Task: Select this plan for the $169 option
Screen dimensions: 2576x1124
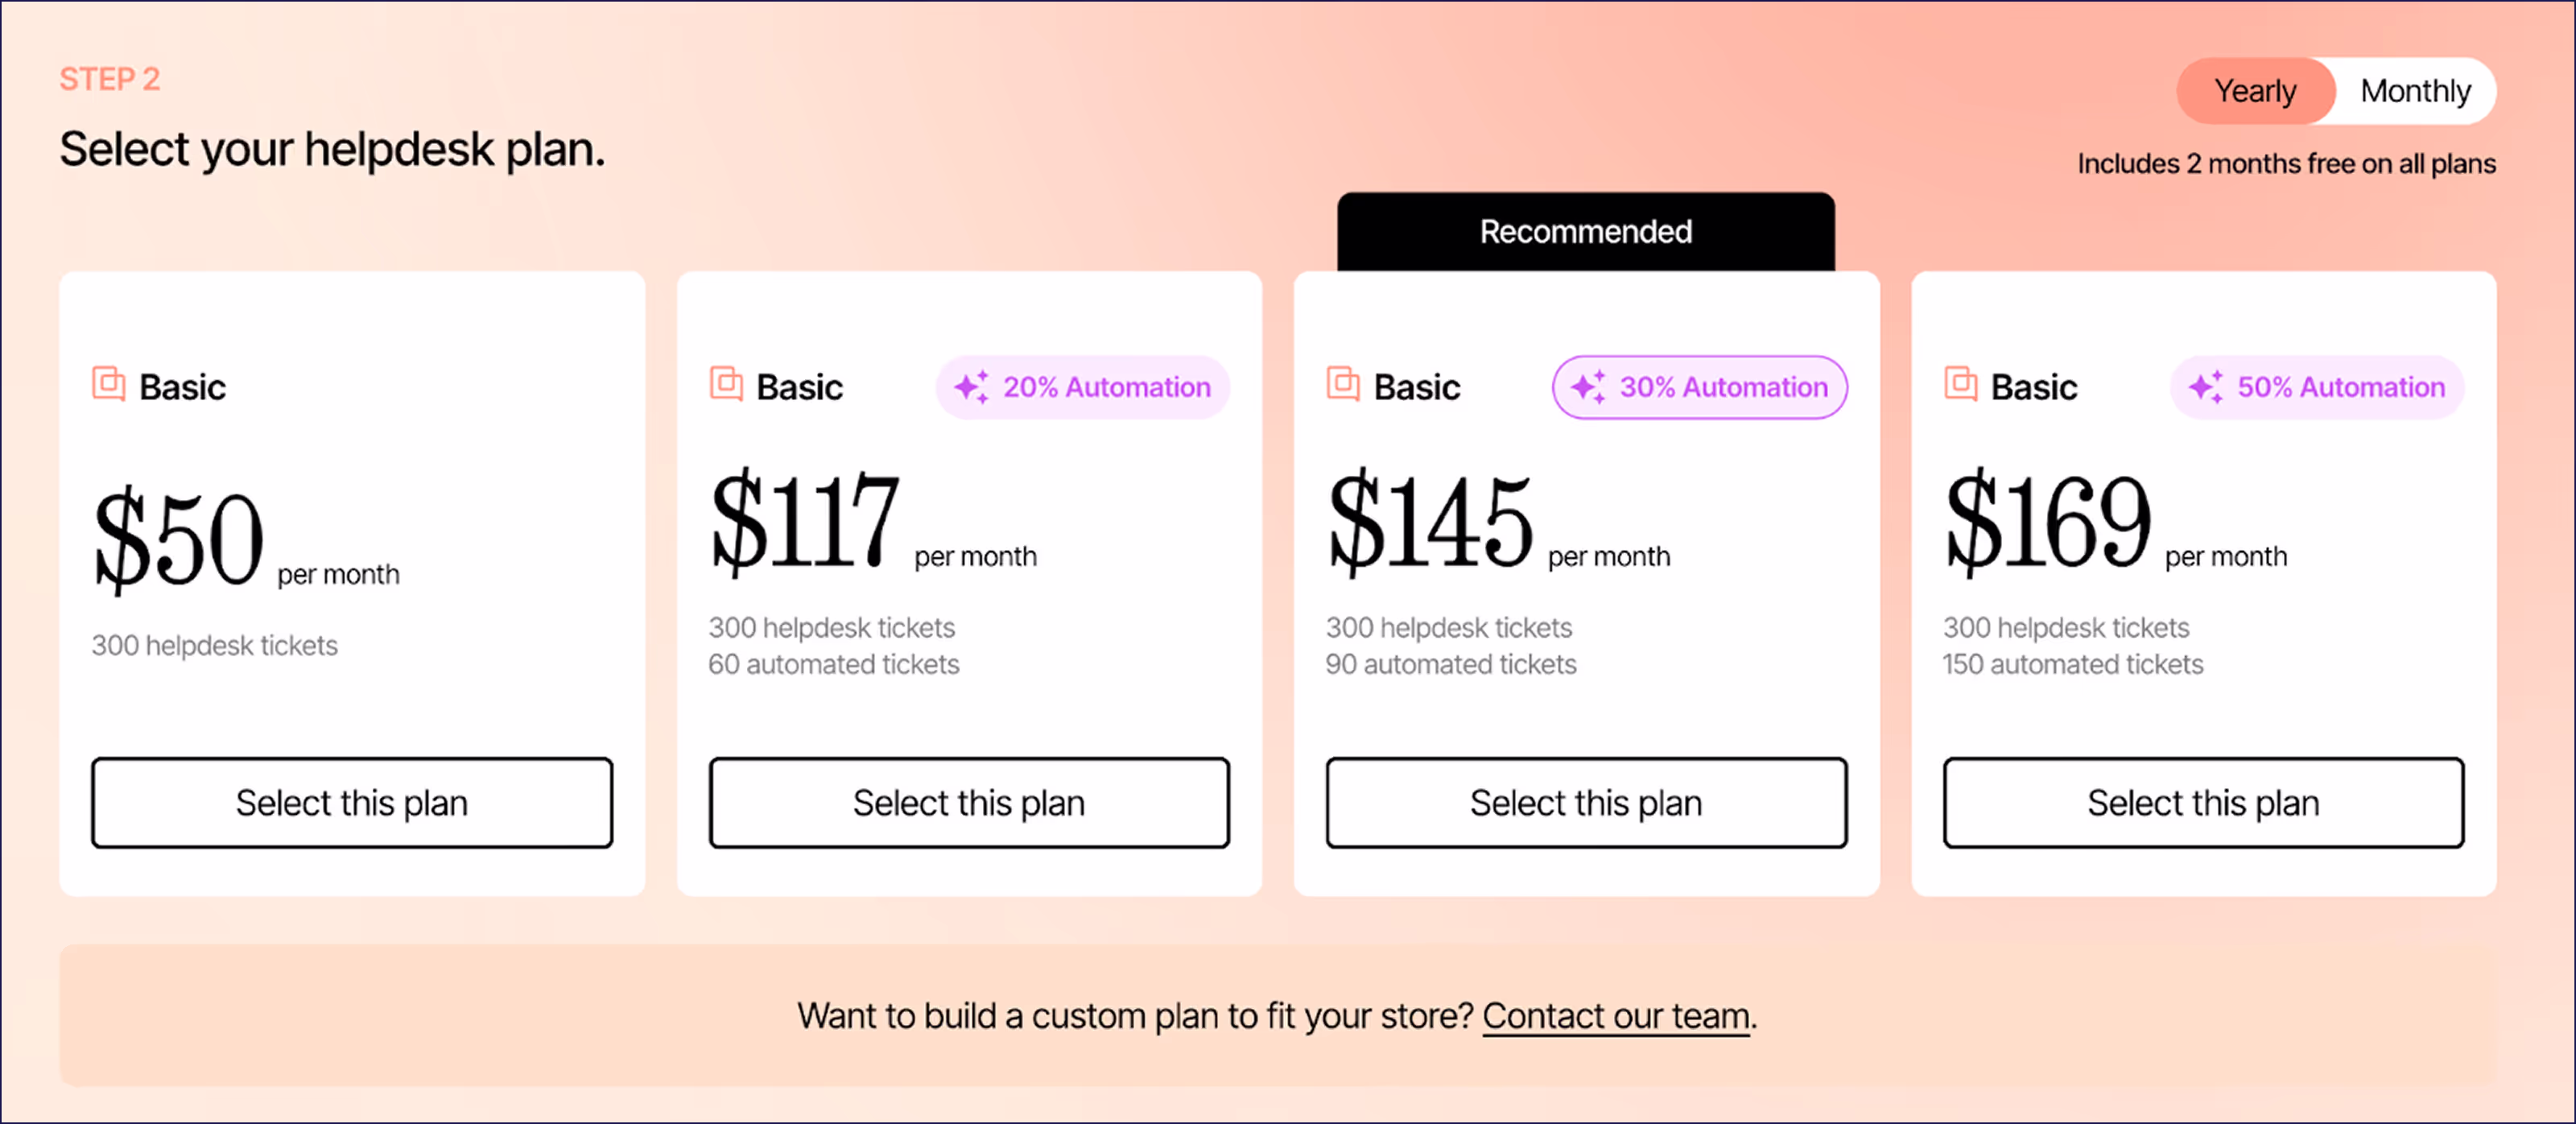Action: point(2202,803)
